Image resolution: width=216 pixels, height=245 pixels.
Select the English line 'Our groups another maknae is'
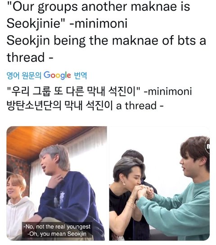(x=98, y=7)
